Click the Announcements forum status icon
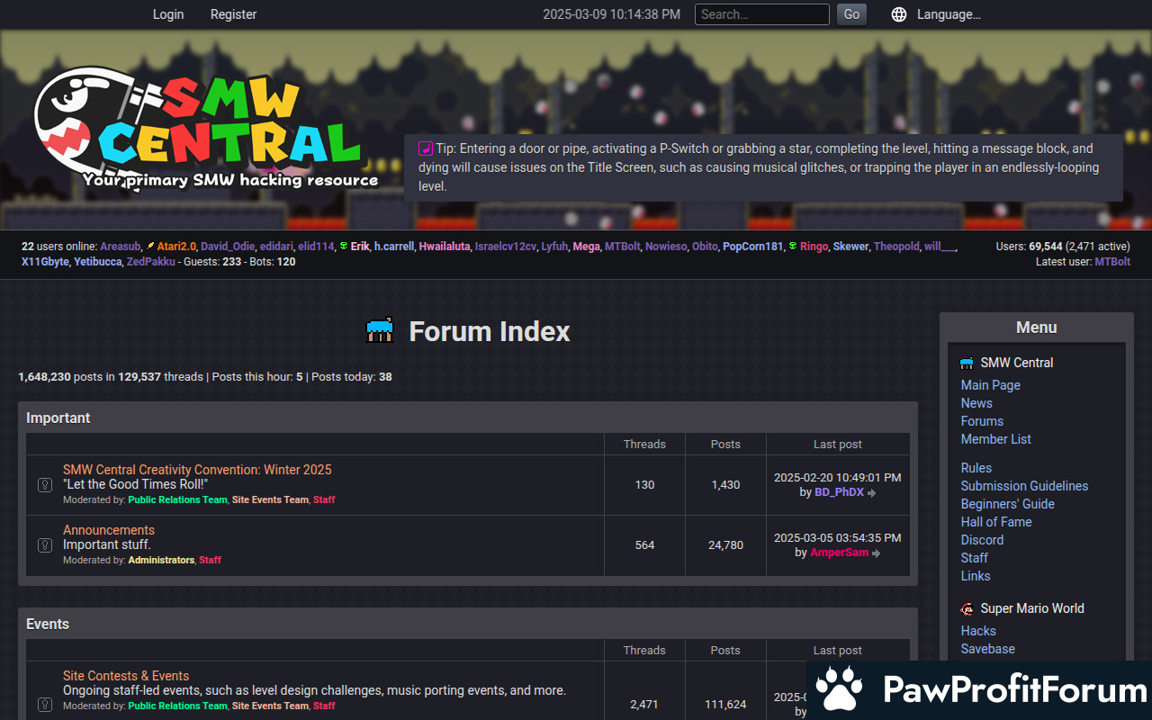Image resolution: width=1152 pixels, height=720 pixels. 44,545
